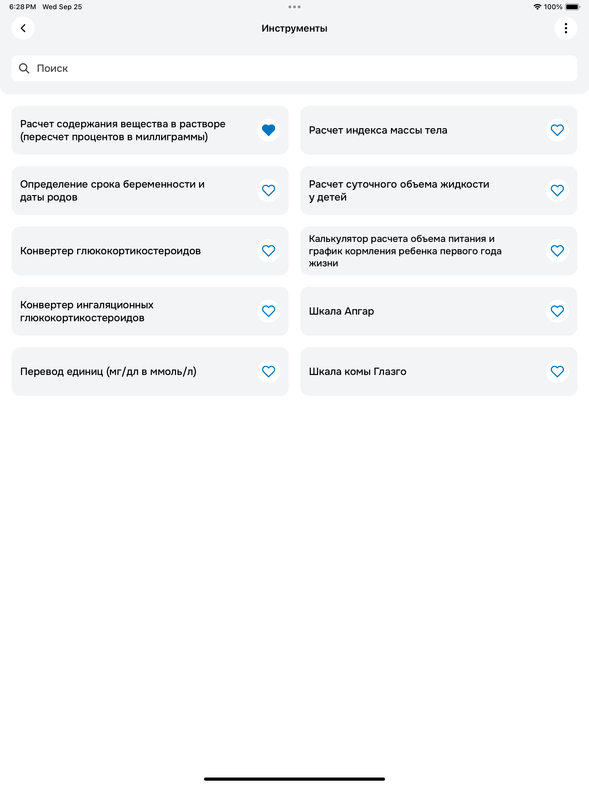Tap the heart next to Шкала Апгар
Image resolution: width=589 pixels, height=785 pixels.
tap(557, 311)
